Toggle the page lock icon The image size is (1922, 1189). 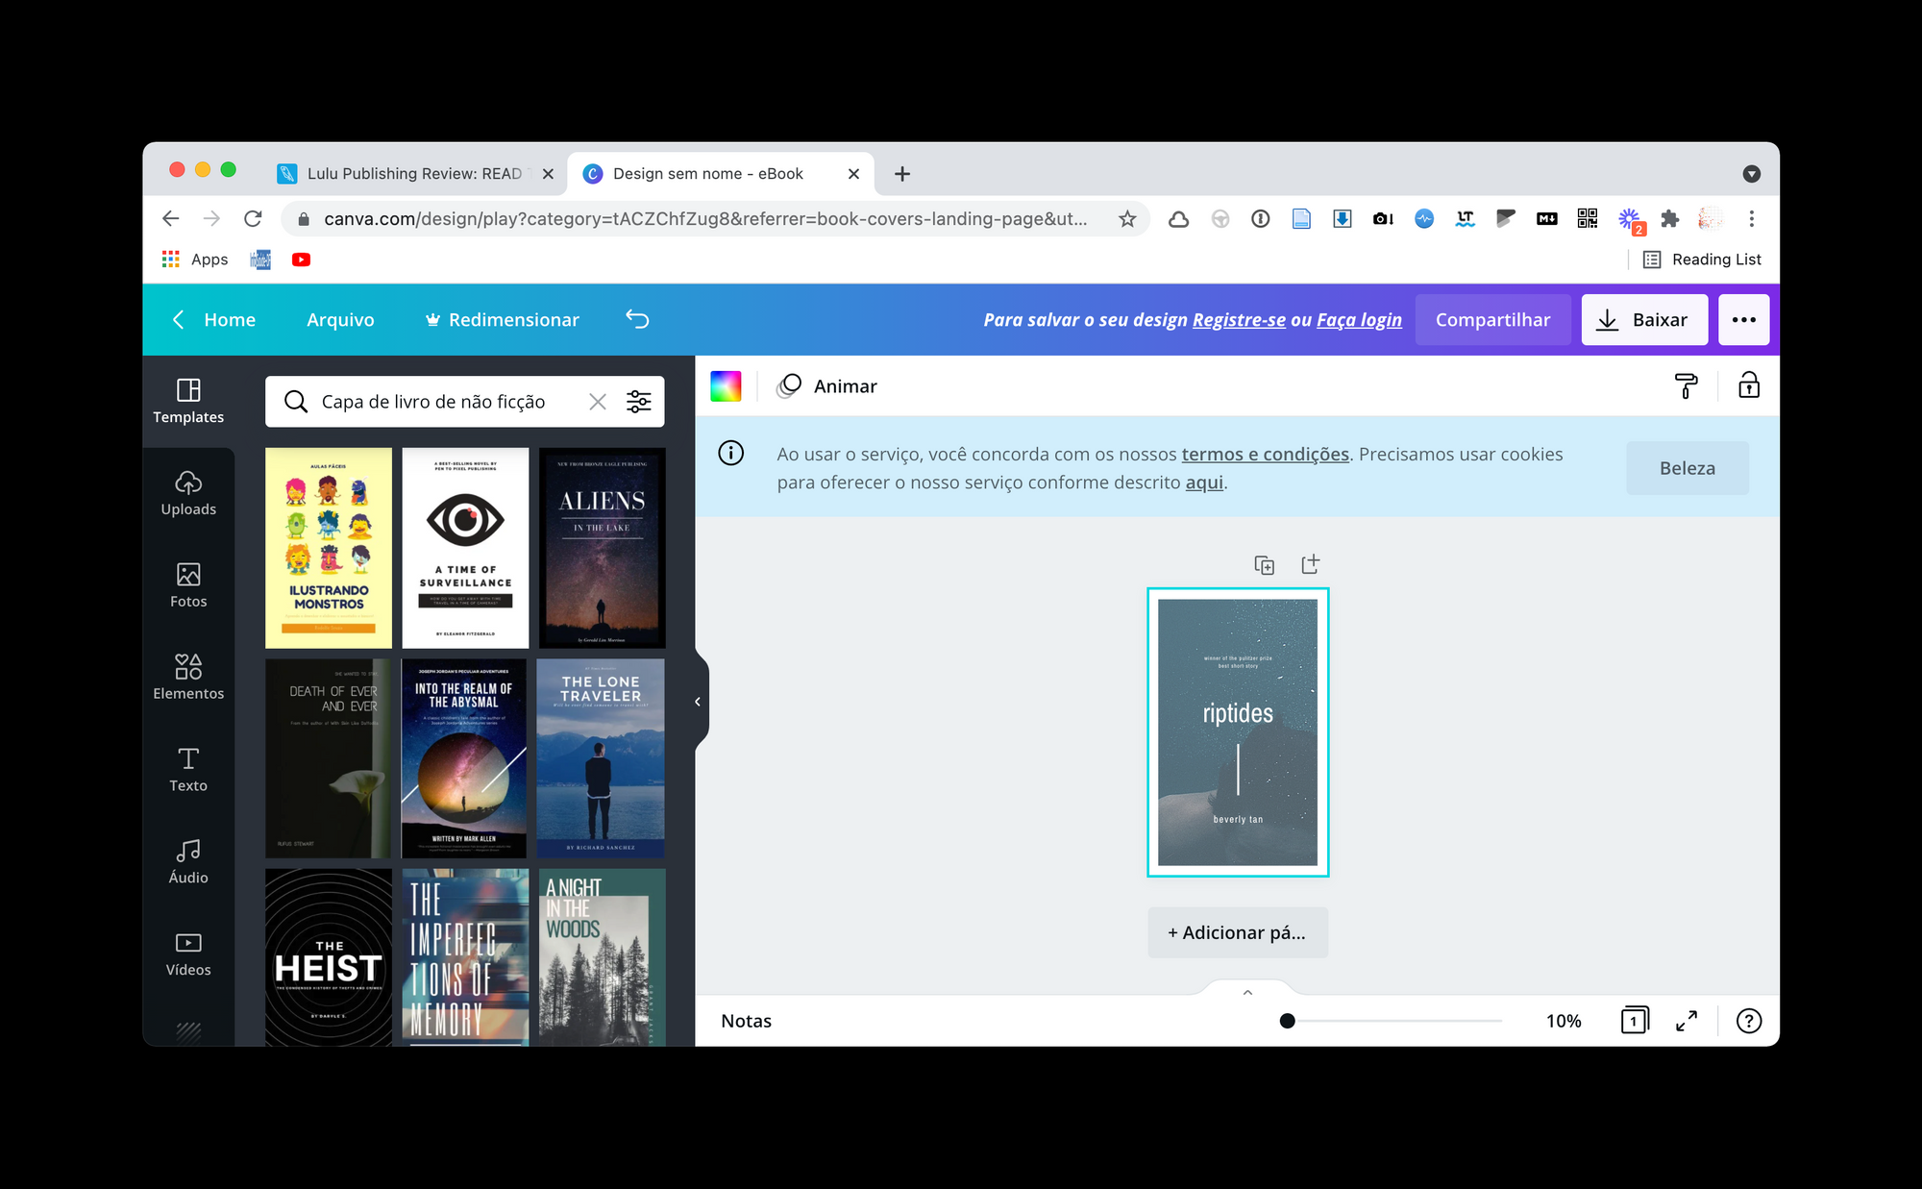1748,386
